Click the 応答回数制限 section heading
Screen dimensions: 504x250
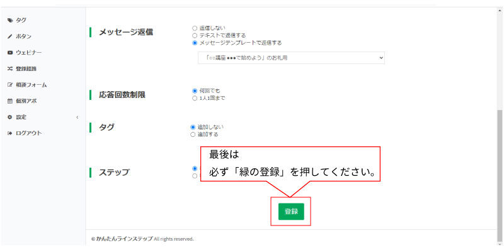tap(122, 95)
